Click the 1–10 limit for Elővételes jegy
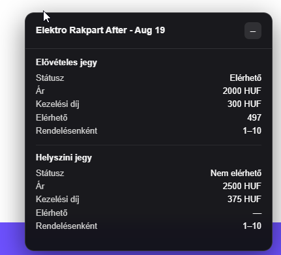Screen dimensions: 281x255 252,130
